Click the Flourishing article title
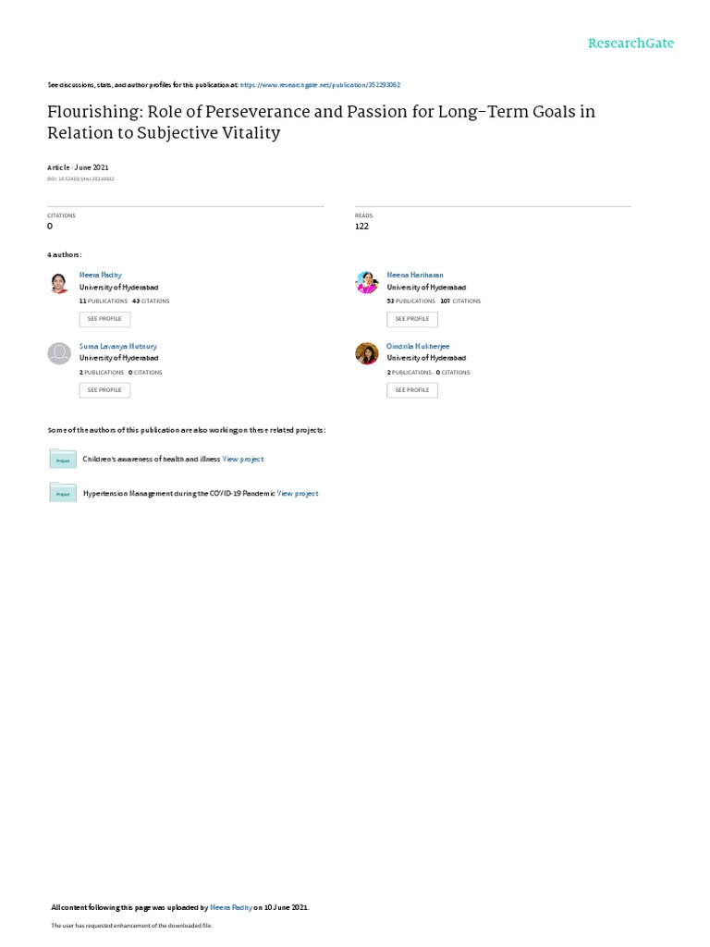 (321, 122)
